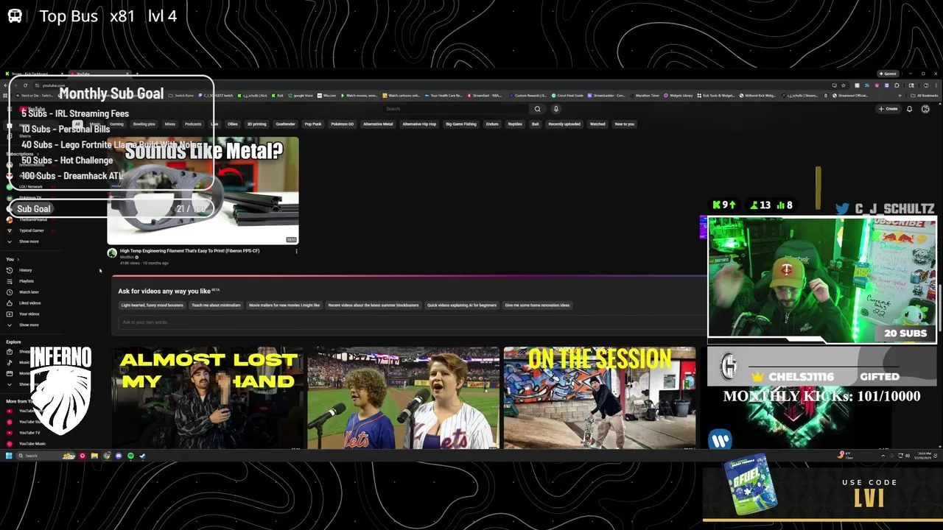Click inside the YouTube search field
The width and height of the screenshot is (943, 530).
[x=457, y=109]
